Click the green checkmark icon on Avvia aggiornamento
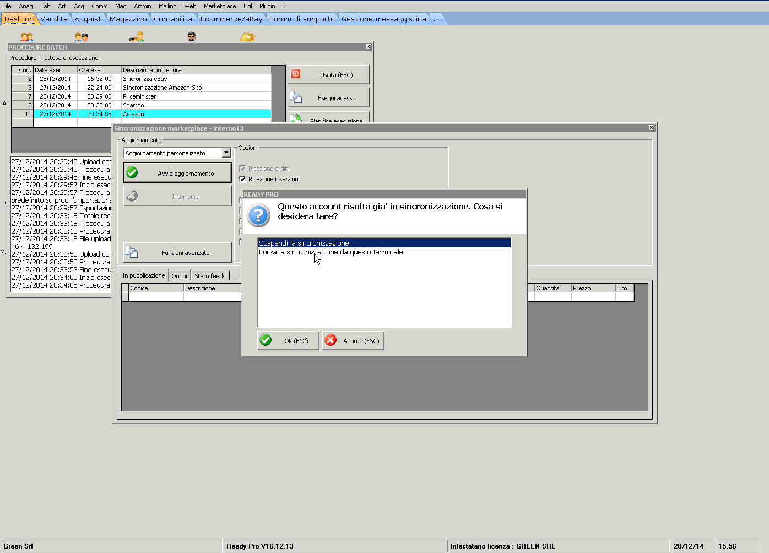This screenshot has height=553, width=769. click(x=132, y=173)
